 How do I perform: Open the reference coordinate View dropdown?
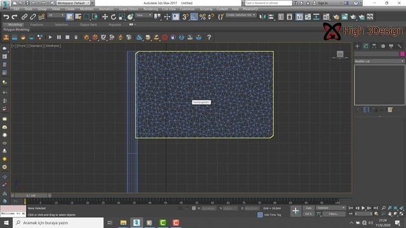tap(144, 15)
